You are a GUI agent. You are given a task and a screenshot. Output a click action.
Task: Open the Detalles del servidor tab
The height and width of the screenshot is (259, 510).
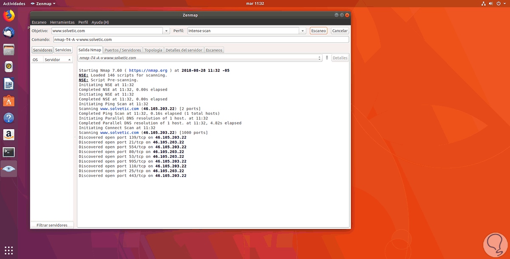tap(184, 50)
